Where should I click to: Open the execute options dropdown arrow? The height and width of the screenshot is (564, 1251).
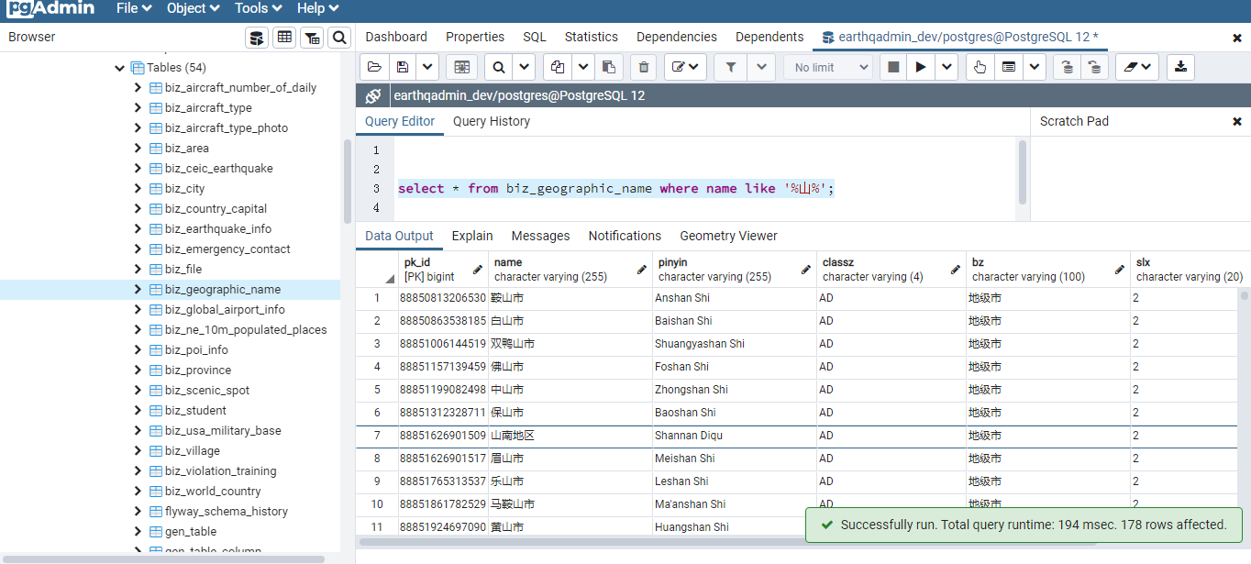coord(947,67)
